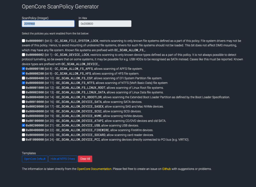Image resolution: width=256 pixels, height=187 pixels.
Task: Check OC_SCAN_ALLOW_FS_LINUX_DATA
Action: pos(23,92)
